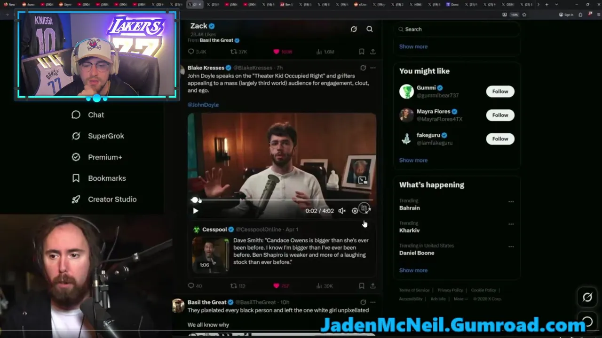The height and width of the screenshot is (338, 602).
Task: Expand Show more under You might like
Action: point(413,160)
